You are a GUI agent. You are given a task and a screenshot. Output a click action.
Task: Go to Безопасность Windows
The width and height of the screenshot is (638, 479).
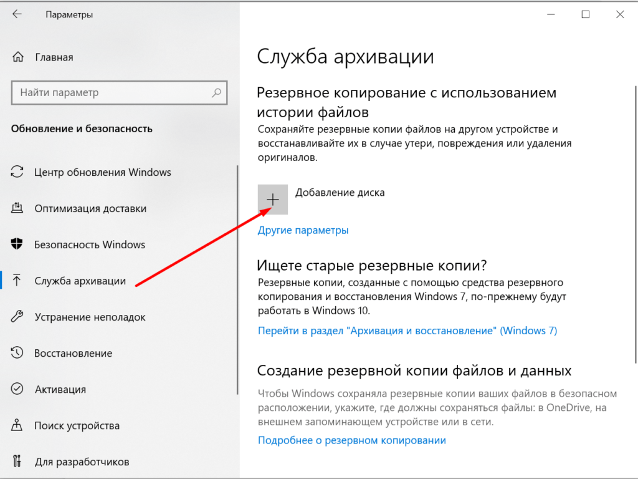[90, 244]
